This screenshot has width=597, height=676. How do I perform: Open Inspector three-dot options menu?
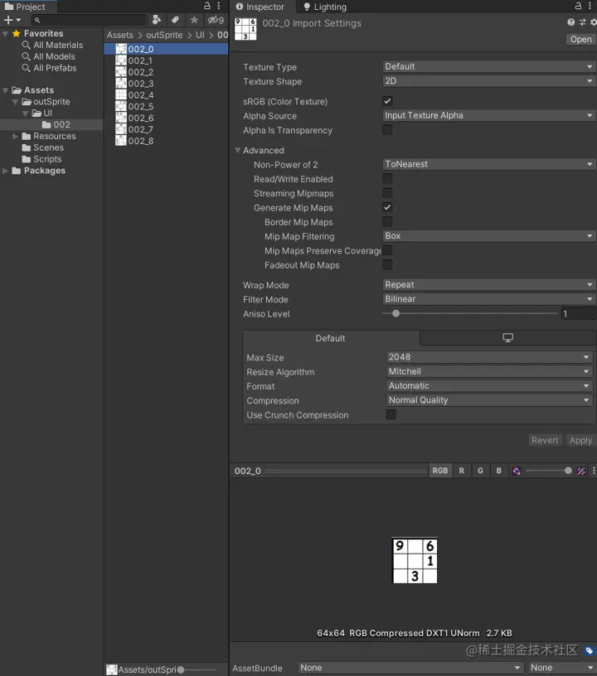pos(590,6)
